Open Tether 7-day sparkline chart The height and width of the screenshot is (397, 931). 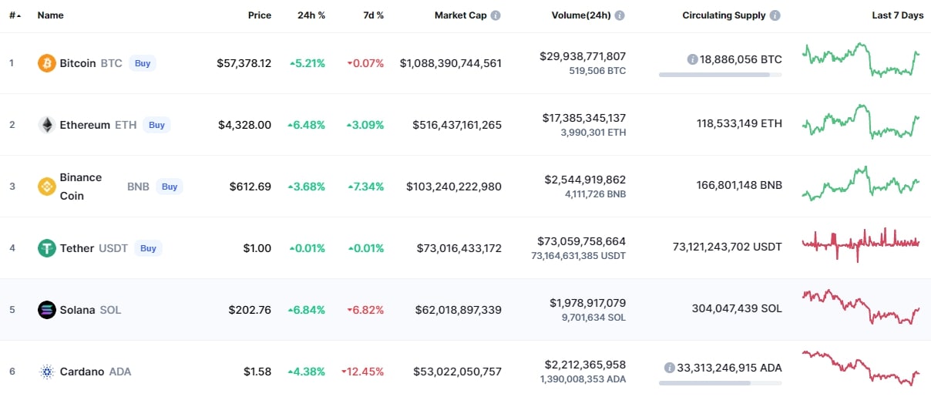(861, 244)
